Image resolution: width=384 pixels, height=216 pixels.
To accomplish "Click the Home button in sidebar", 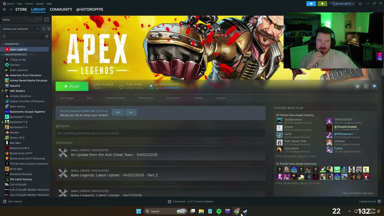I will (22, 20).
